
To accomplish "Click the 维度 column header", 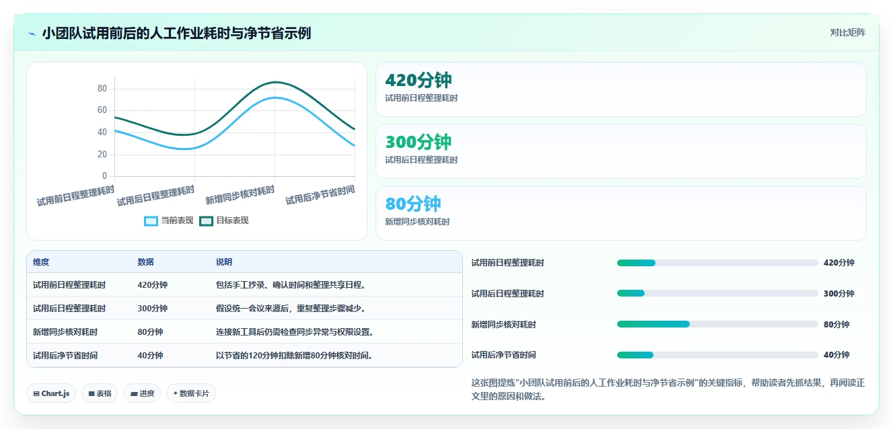I will (x=41, y=262).
